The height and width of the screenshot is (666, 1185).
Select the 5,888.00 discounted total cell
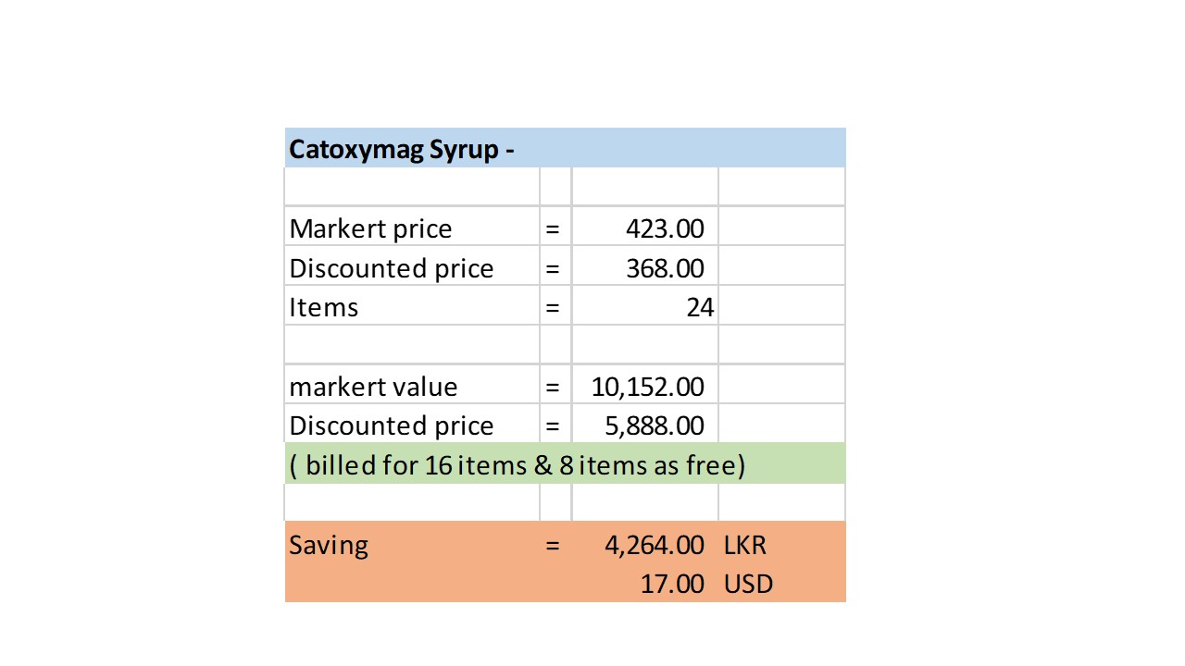[x=644, y=425]
